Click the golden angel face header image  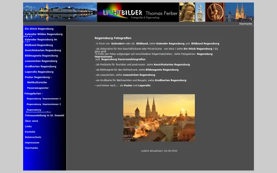pos(187,12)
